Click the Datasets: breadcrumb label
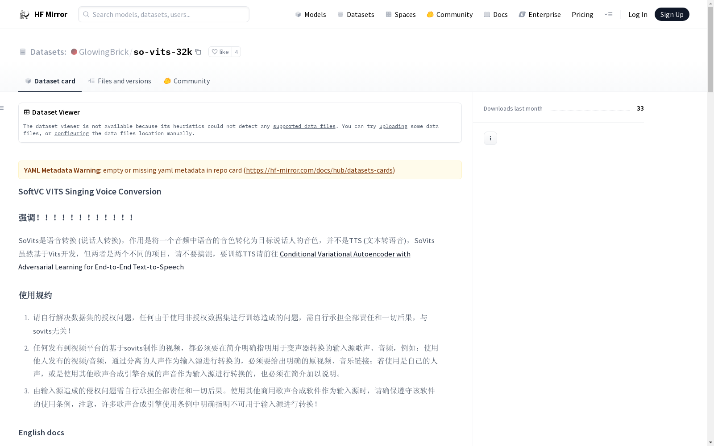Viewport: 714px width, 446px height. point(48,52)
